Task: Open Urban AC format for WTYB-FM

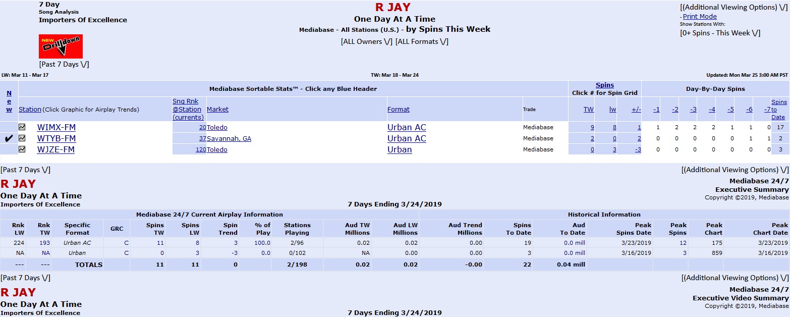Action: [407, 138]
